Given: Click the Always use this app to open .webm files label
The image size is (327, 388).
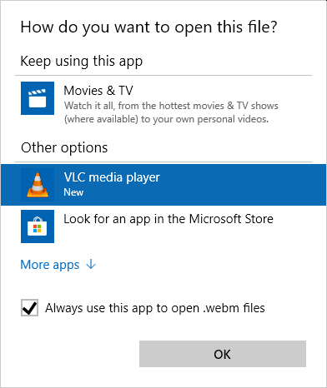Looking at the screenshot, I should (x=155, y=308).
